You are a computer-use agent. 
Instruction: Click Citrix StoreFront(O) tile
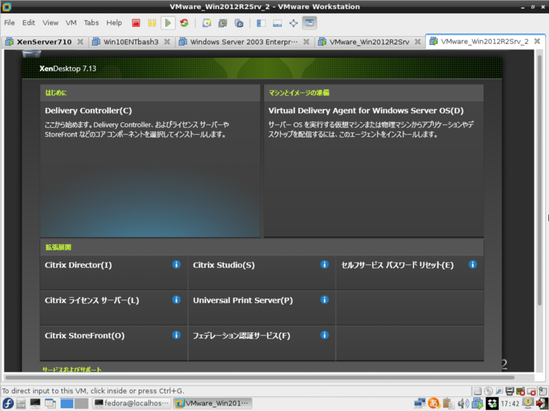[114, 343]
